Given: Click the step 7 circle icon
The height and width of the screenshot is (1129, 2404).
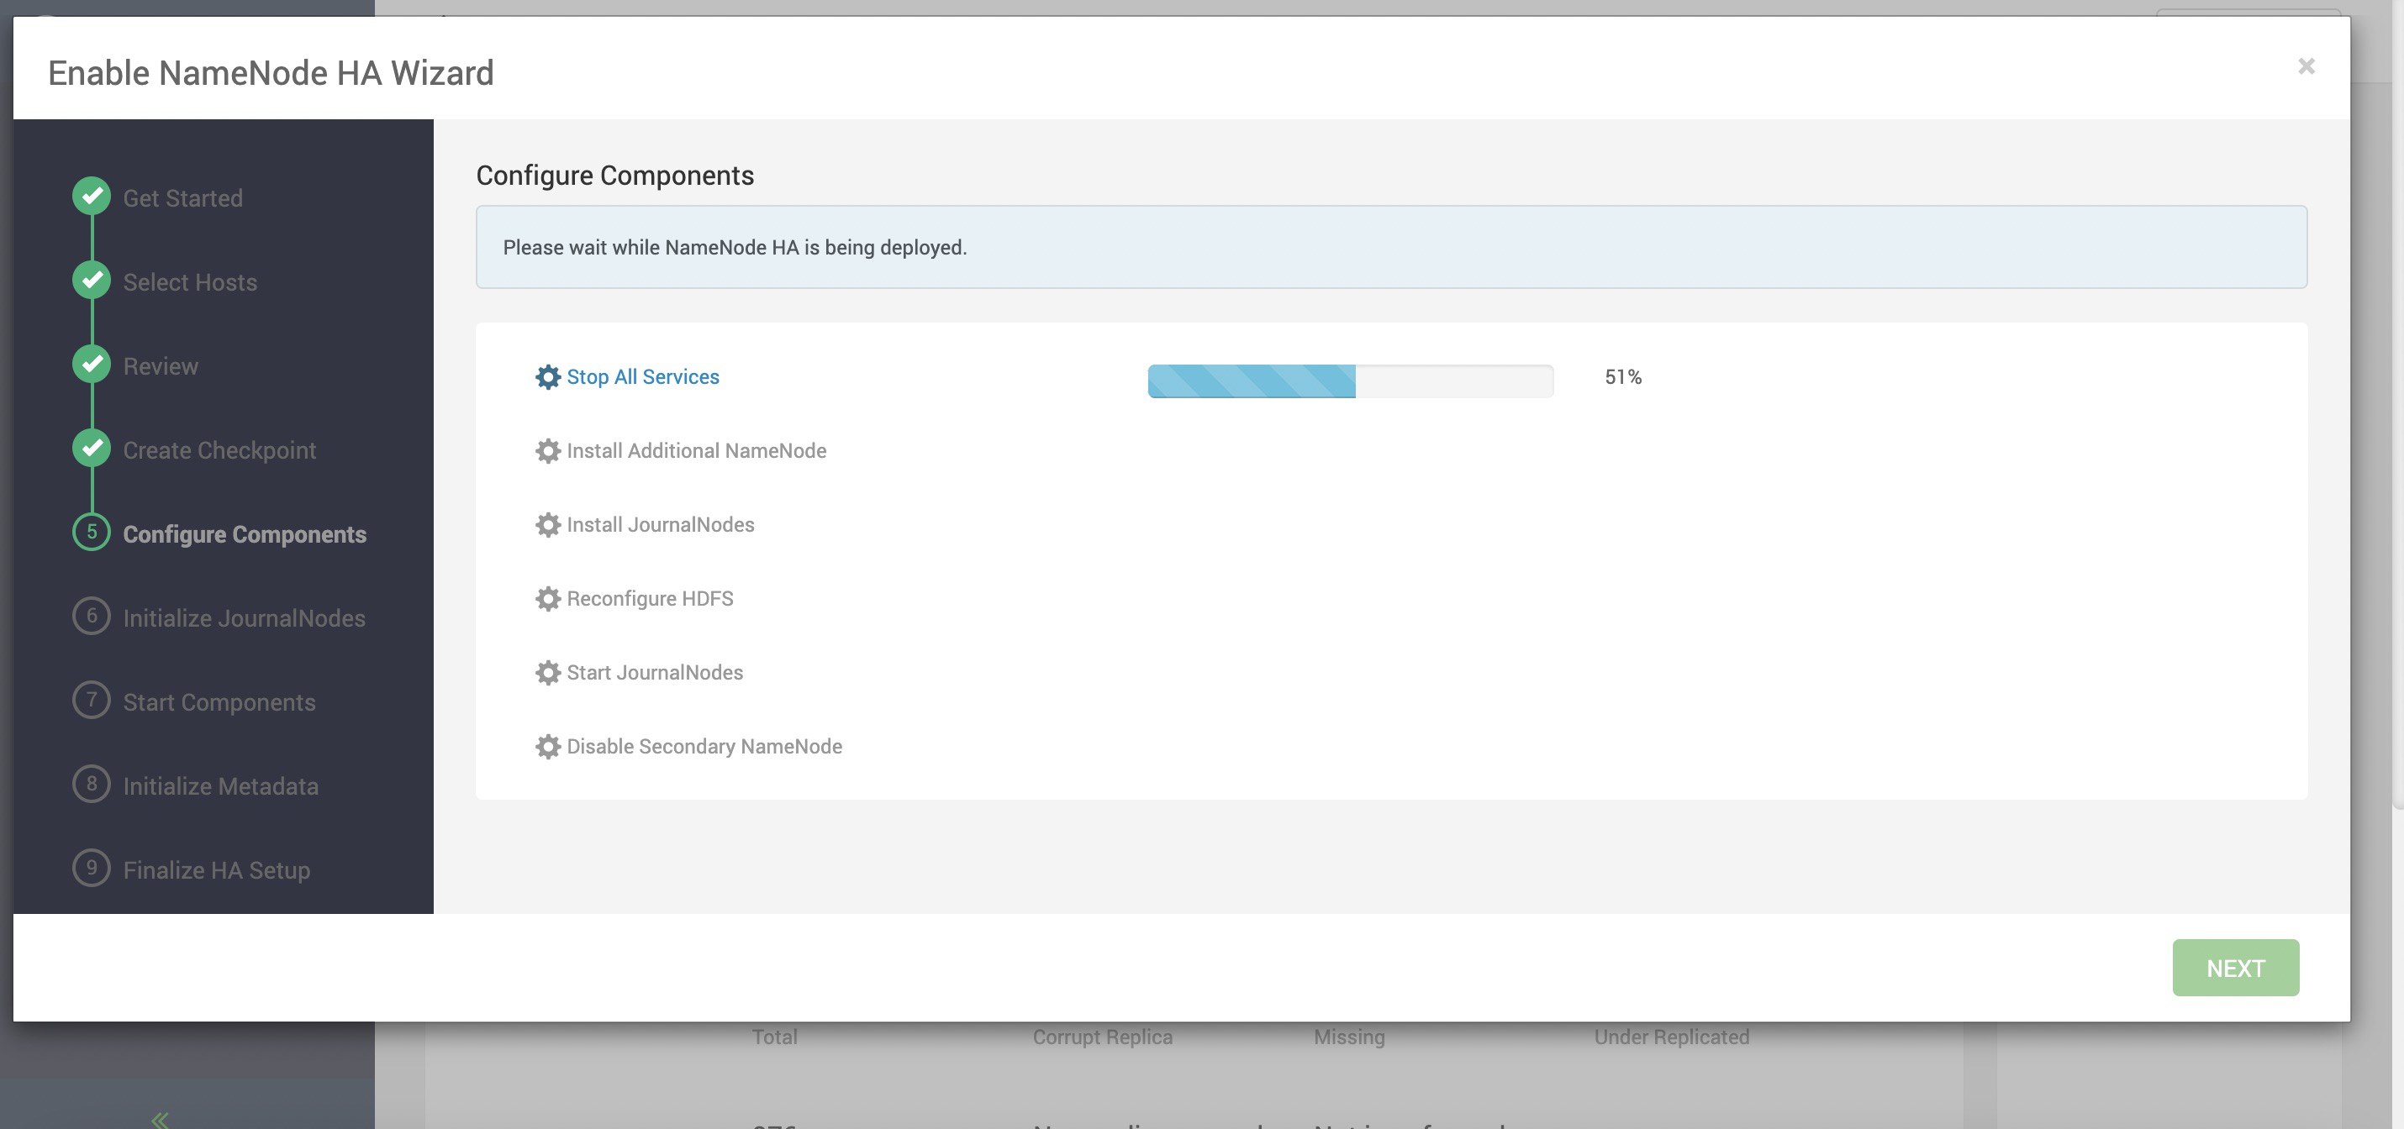Looking at the screenshot, I should point(92,699).
